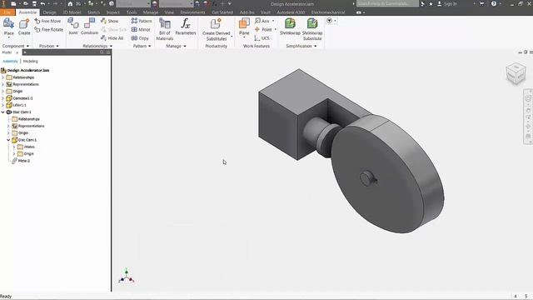The width and height of the screenshot is (533, 300).
Task: Select the work Axis tool
Action: (262, 21)
